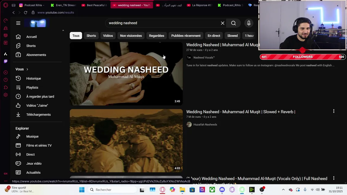Switch to Best Peaceful tab
Viewport: 347px width, 195px height.
click(94, 5)
